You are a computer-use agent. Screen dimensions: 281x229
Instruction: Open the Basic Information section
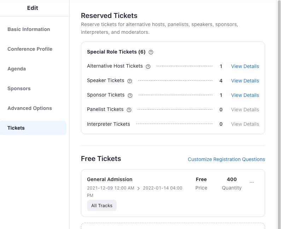click(x=29, y=29)
